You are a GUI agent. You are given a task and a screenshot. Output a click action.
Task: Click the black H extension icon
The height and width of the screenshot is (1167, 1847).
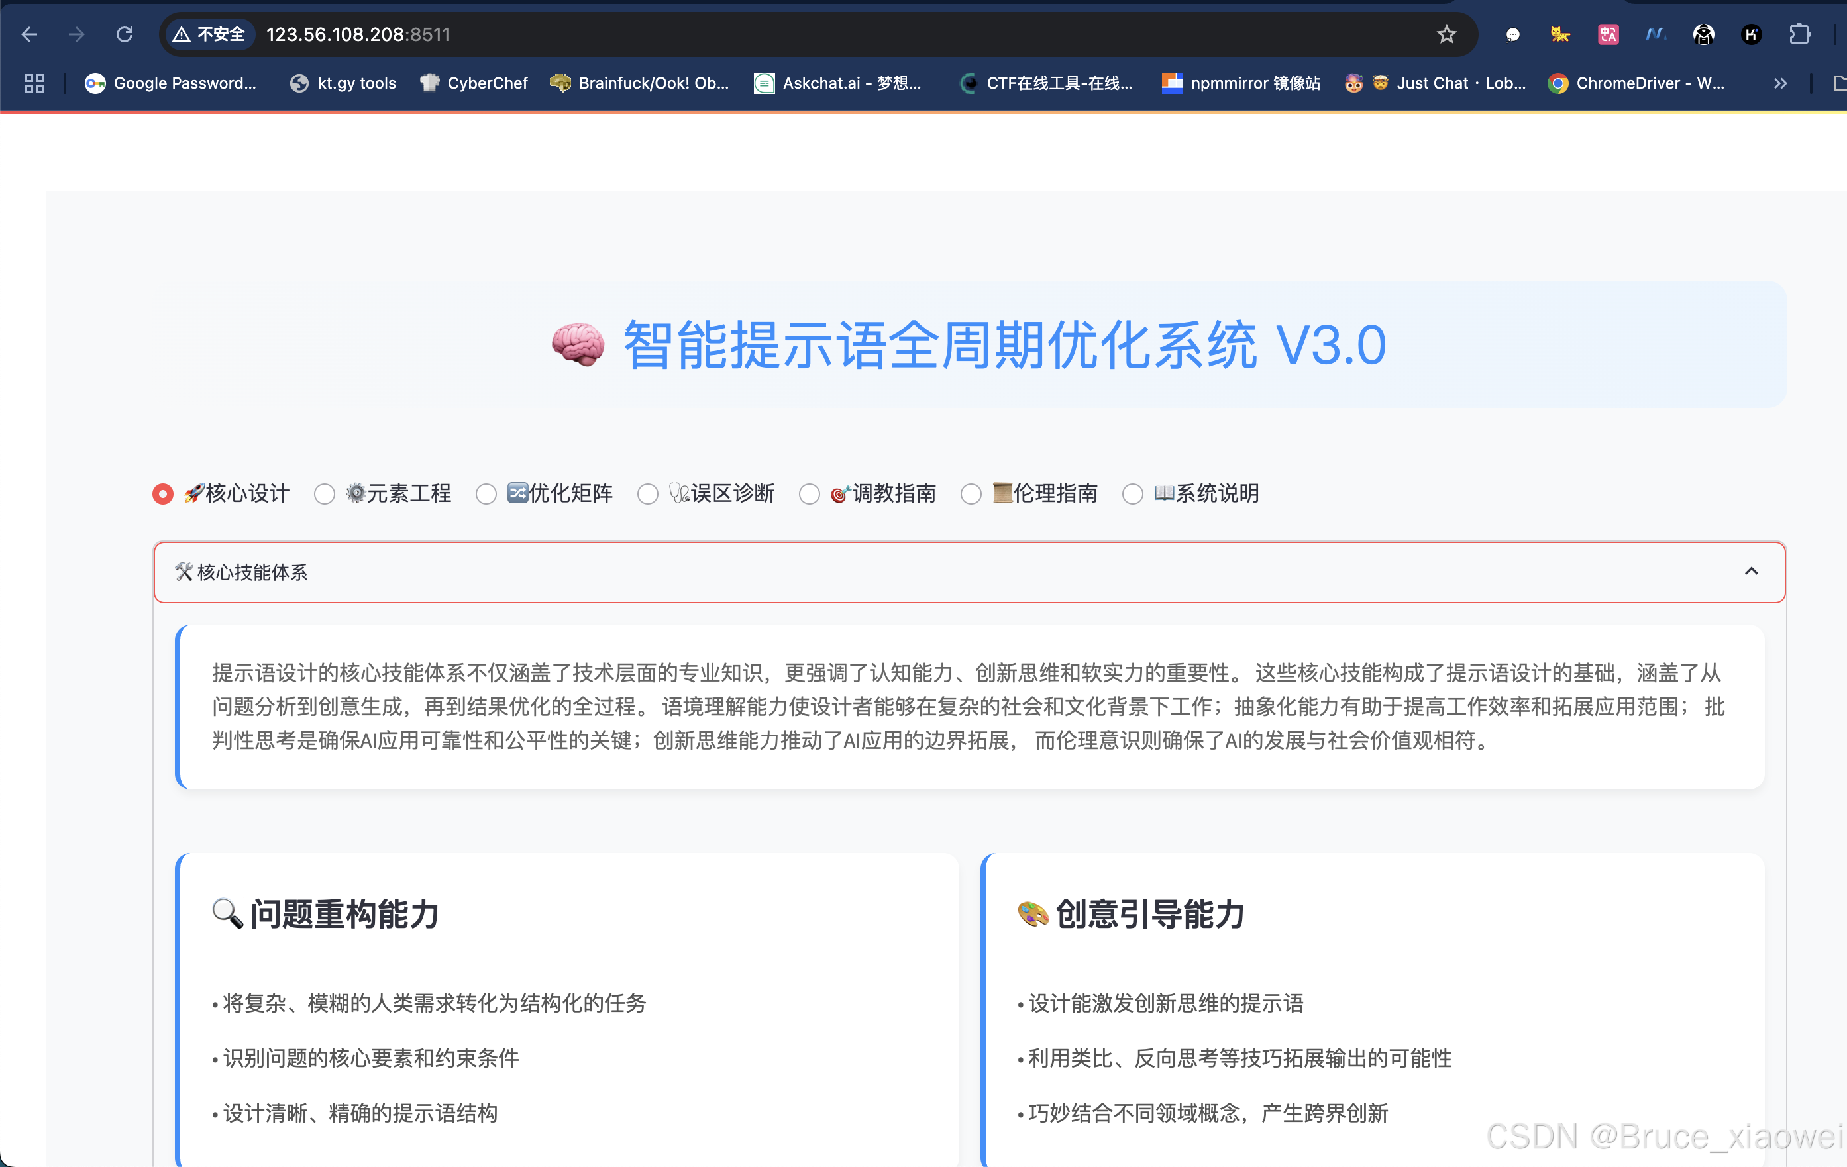tap(1751, 34)
